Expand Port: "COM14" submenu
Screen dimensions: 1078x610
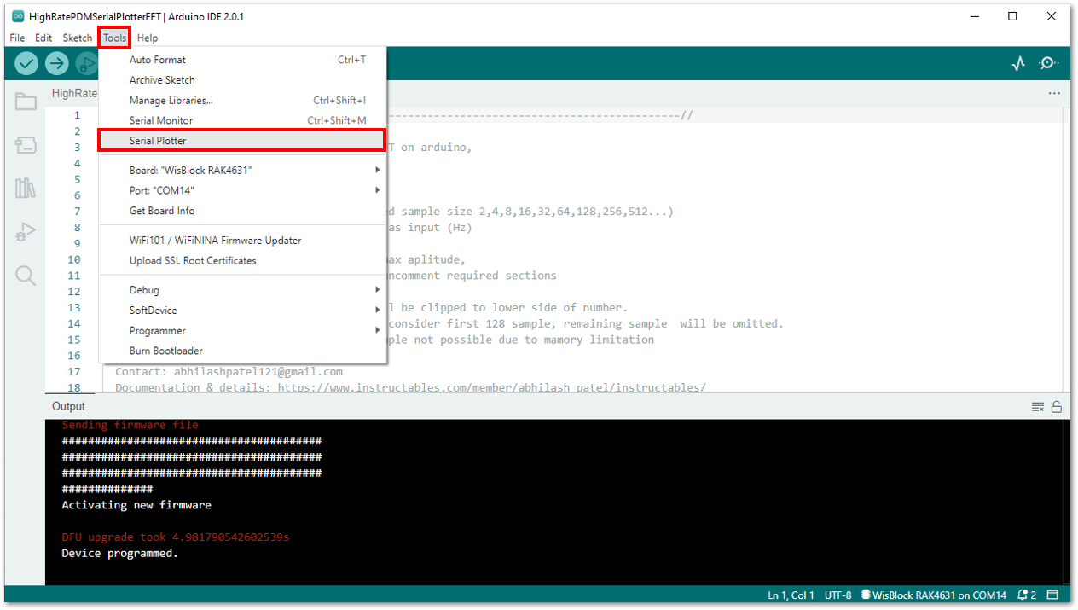[x=243, y=190]
